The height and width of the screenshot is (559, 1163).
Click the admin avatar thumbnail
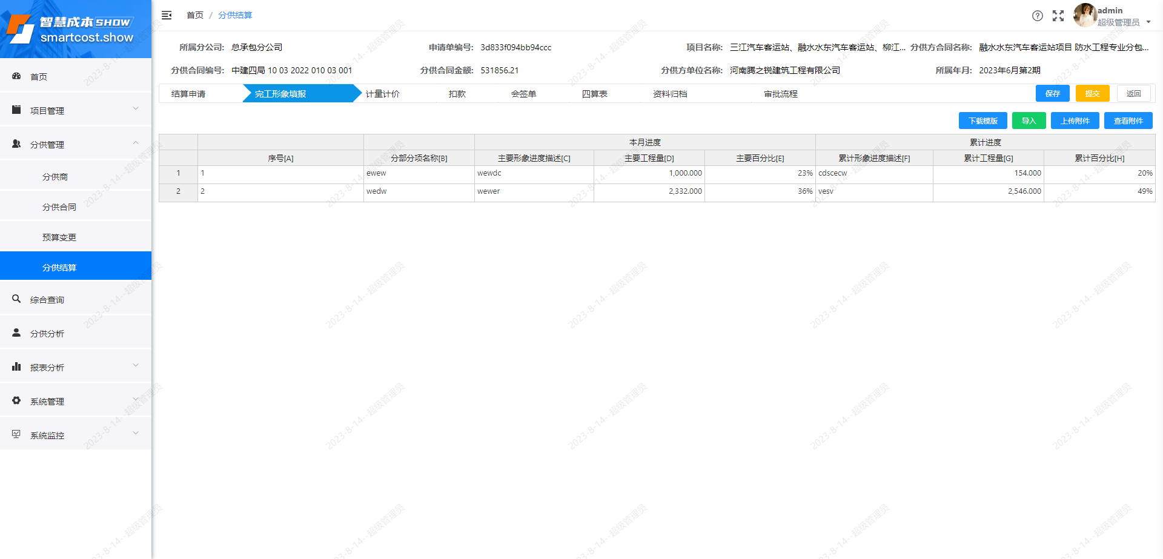click(x=1084, y=16)
